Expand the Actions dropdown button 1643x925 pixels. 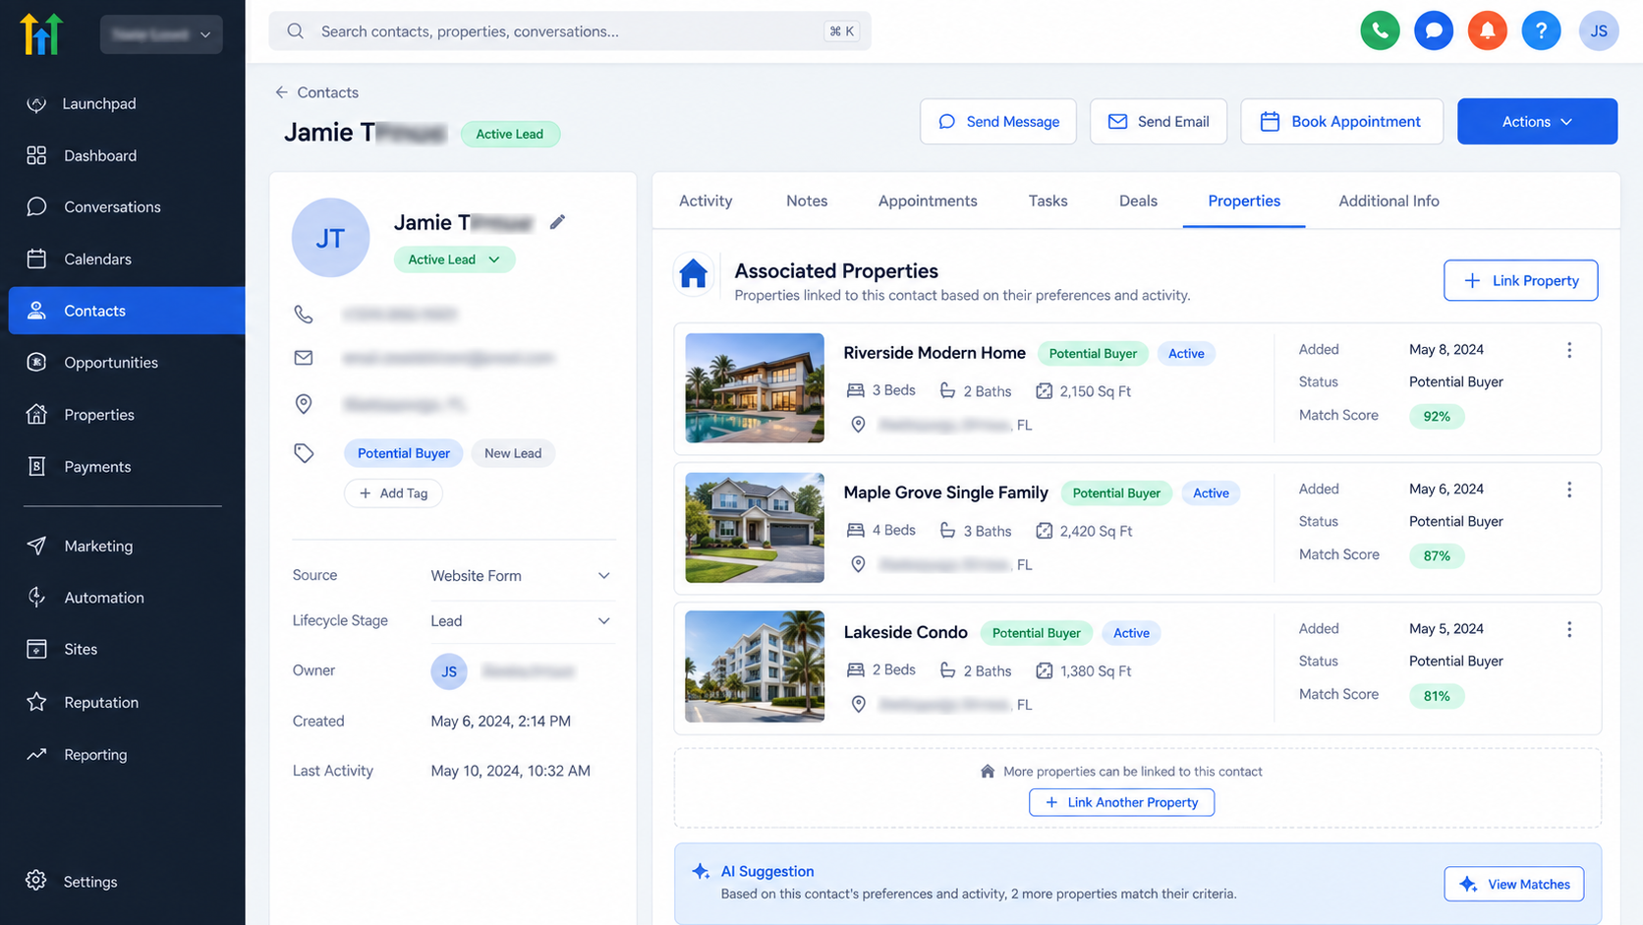[x=1537, y=122]
